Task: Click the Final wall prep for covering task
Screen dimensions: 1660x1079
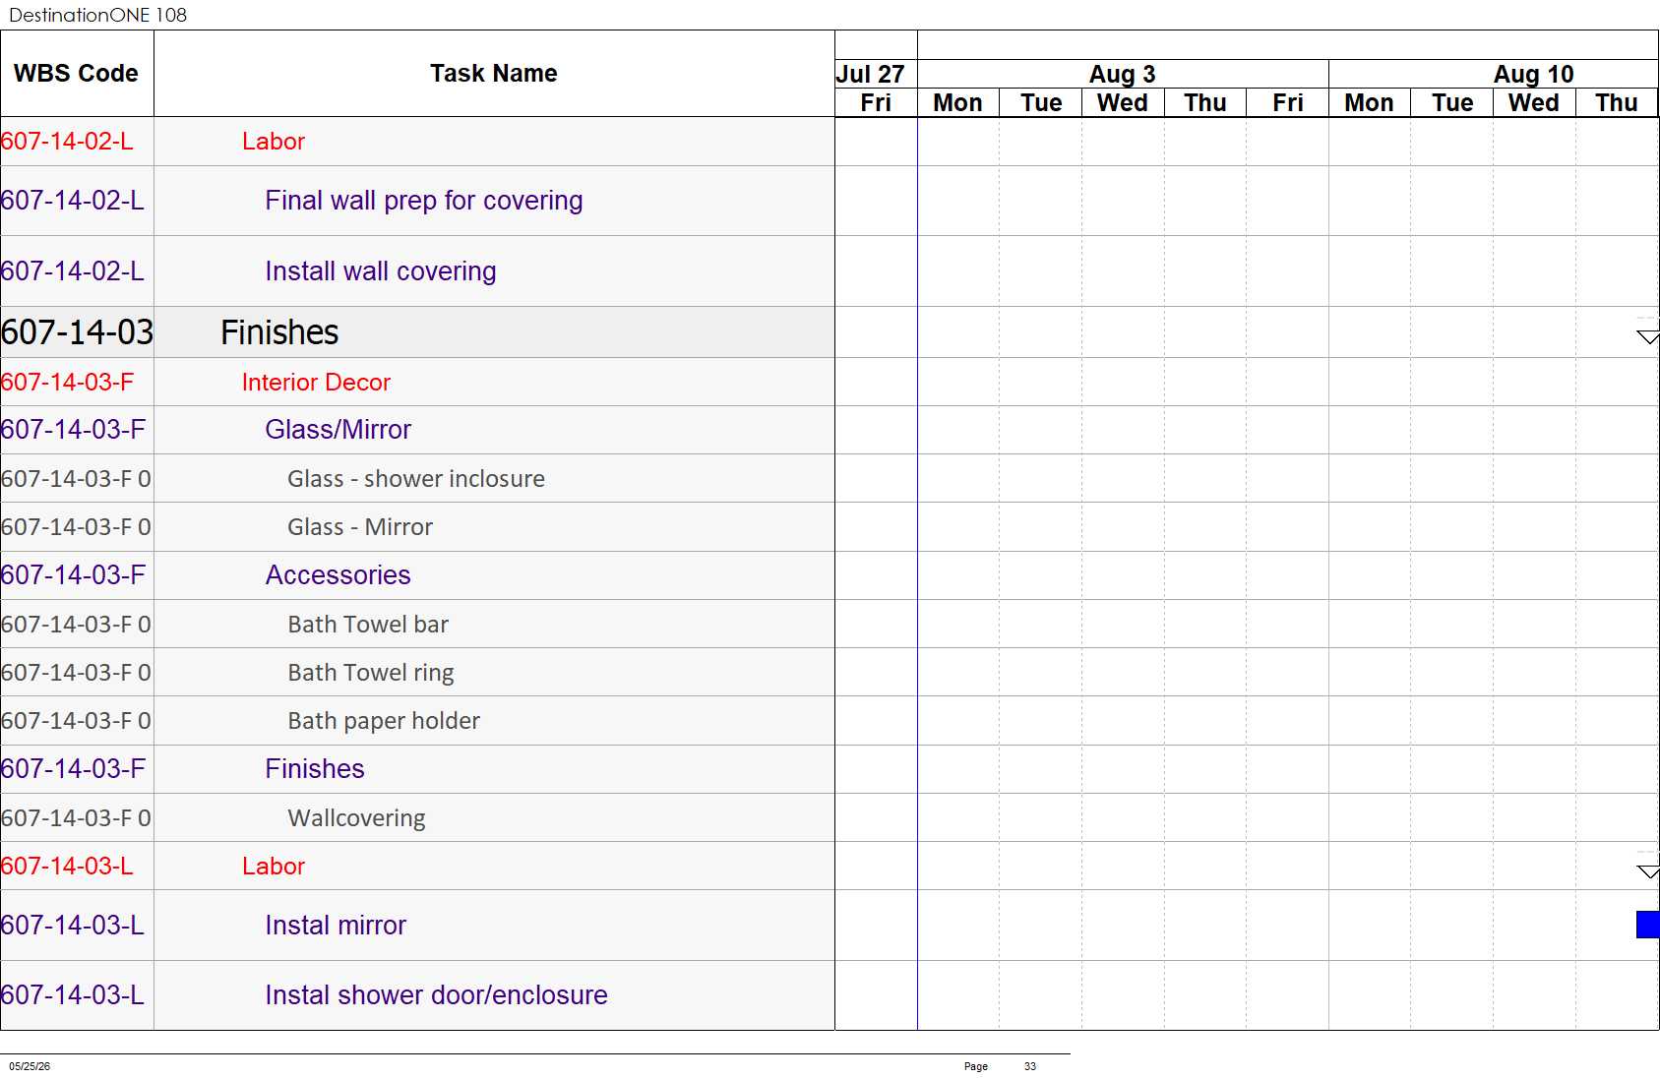Action: pos(424,201)
